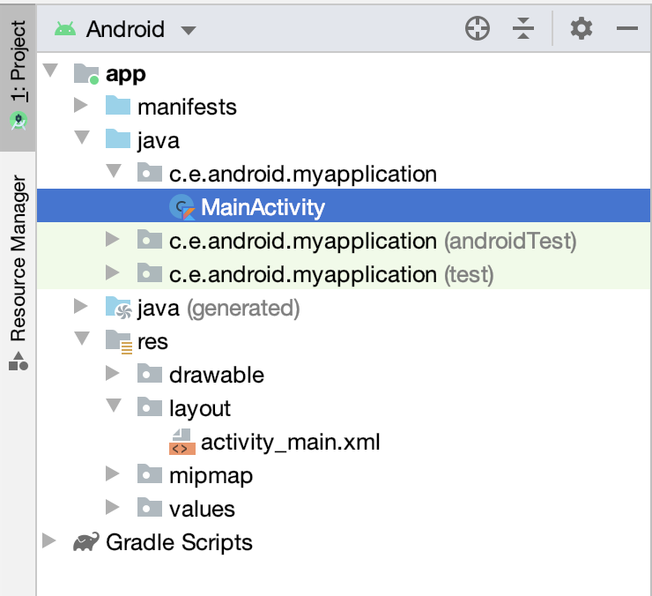Click the Collapse All icon in panel header
The height and width of the screenshot is (596, 652).
pyautogui.click(x=523, y=29)
